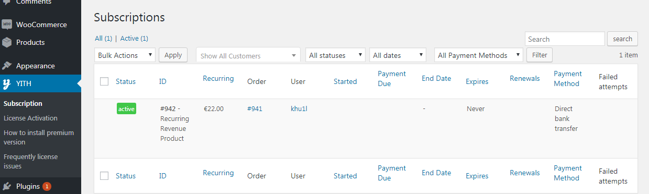Click the 1 item count text
The width and height of the screenshot is (649, 194).
tap(628, 55)
